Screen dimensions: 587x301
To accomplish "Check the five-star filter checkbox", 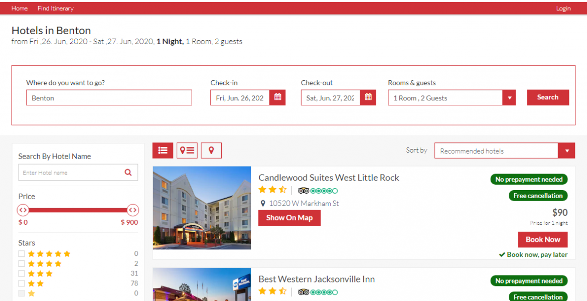I will (x=22, y=254).
